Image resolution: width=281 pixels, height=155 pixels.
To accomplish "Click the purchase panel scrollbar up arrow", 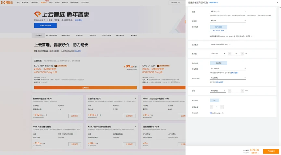I will (280, 7).
